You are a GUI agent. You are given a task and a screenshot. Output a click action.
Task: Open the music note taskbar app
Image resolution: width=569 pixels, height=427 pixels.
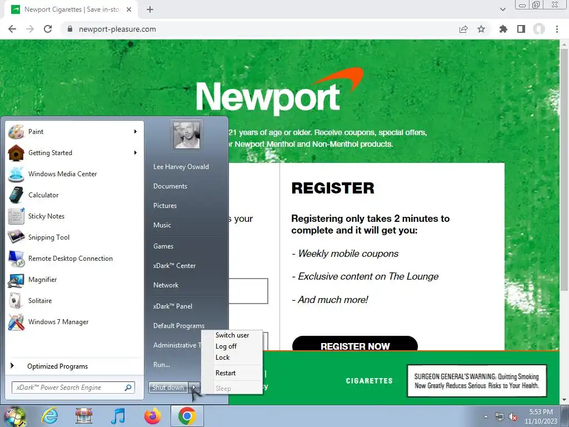pyautogui.click(x=118, y=416)
